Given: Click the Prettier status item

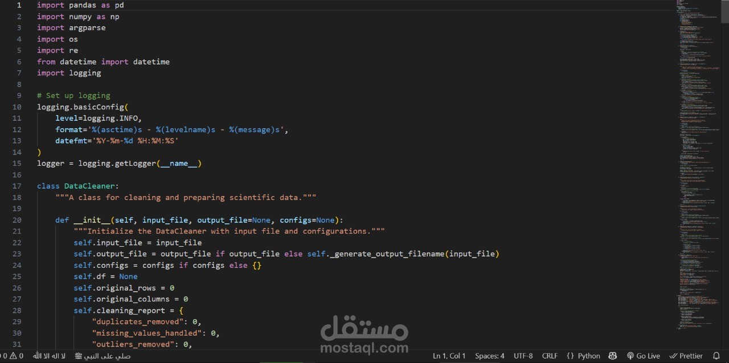Looking at the screenshot, I should (686, 356).
